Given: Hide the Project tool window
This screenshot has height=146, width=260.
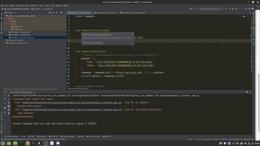Looking at the screenshot, I should [65, 13].
